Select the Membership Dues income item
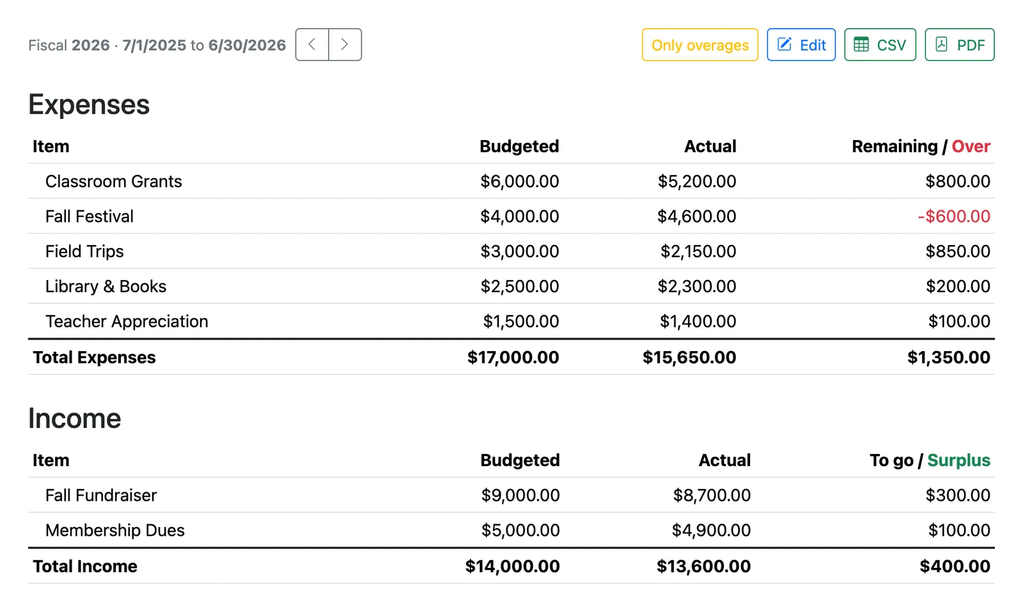This screenshot has height=612, width=1023. (115, 530)
